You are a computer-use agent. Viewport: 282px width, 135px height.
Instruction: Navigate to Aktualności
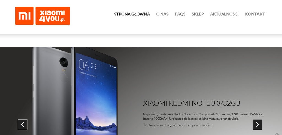(x=224, y=14)
